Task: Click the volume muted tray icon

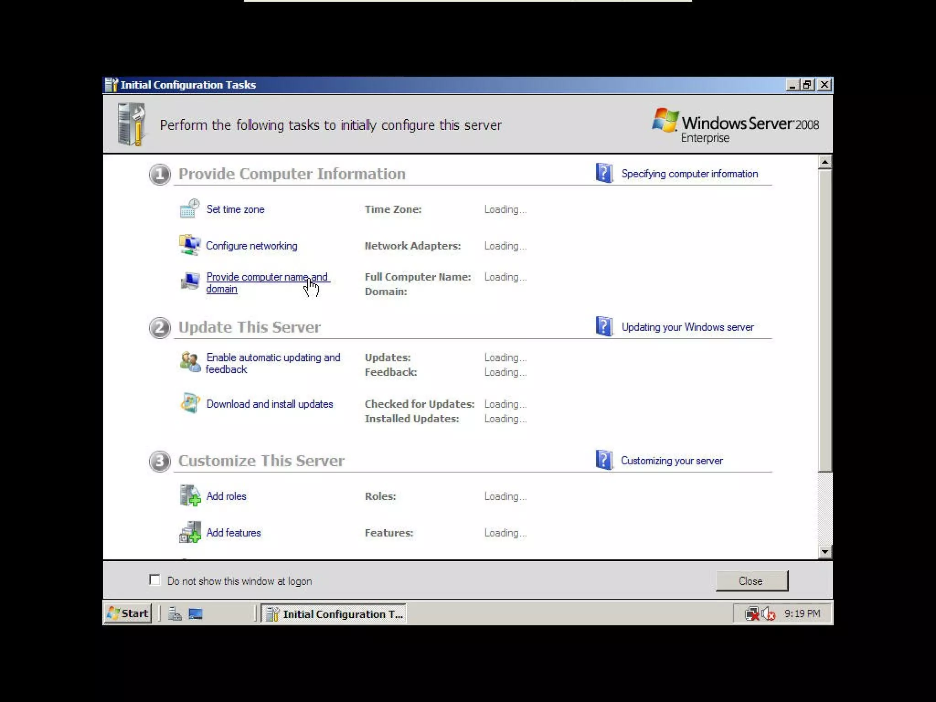Action: tap(769, 614)
